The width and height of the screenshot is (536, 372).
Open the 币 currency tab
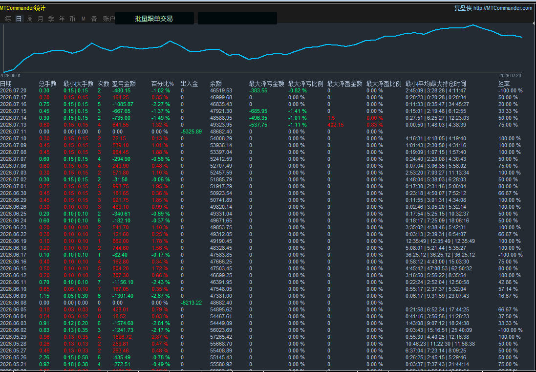coord(72,19)
